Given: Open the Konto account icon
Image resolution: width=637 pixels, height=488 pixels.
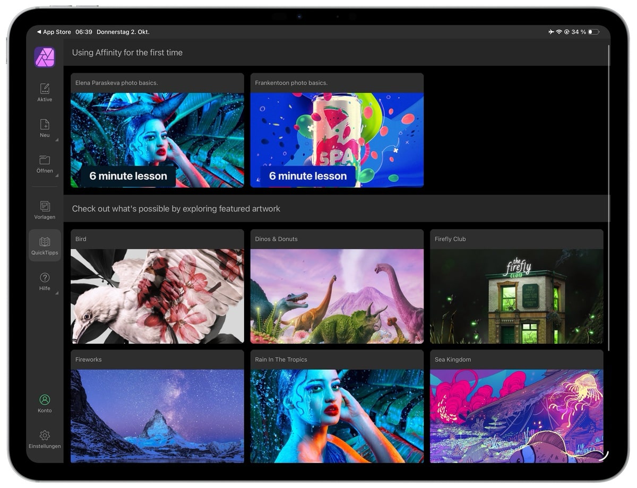Looking at the screenshot, I should click(x=45, y=399).
